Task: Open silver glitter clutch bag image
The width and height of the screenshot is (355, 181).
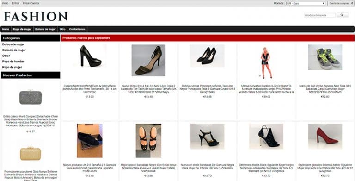Action: pyautogui.click(x=31, y=97)
